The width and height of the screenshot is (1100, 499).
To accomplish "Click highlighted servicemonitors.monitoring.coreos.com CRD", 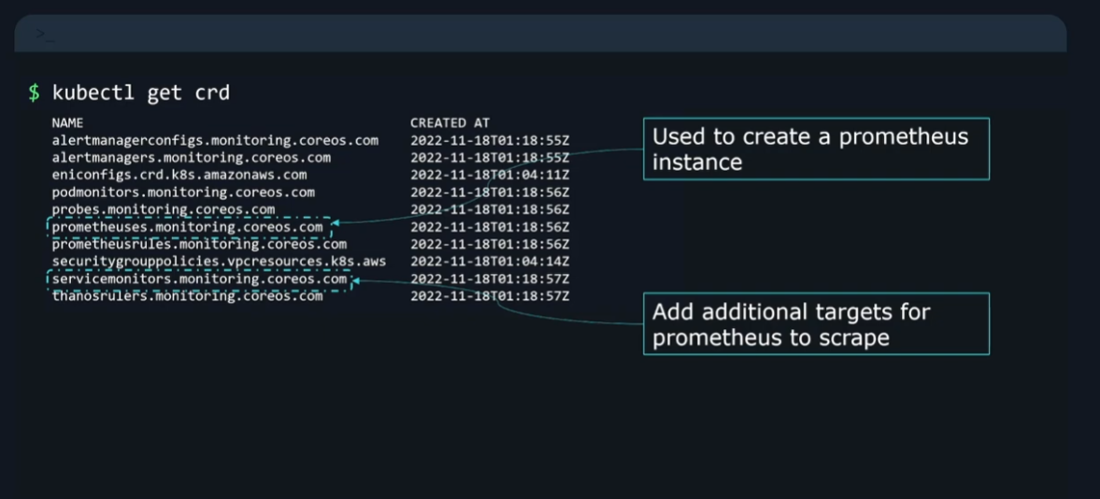I will pyautogui.click(x=199, y=278).
